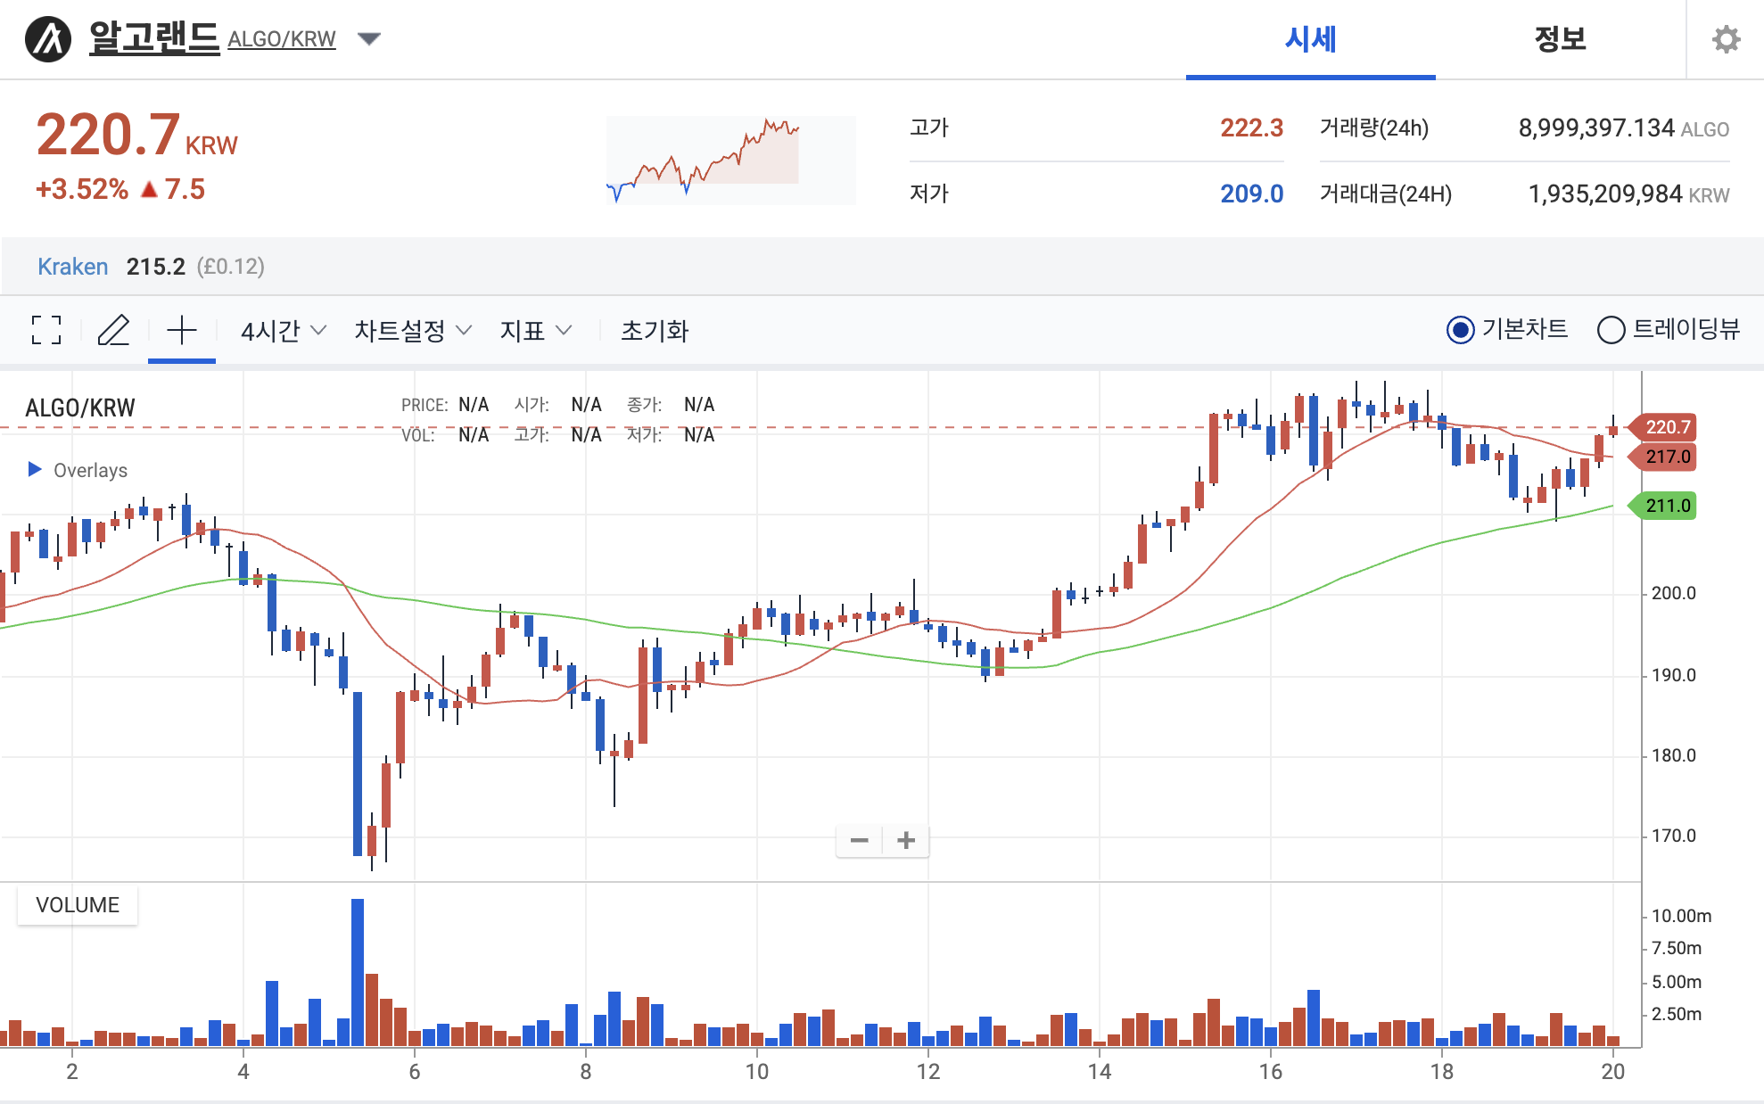Screen dimensions: 1764x1104
Task: Click the mini price sparkline thumbnail
Action: 730,160
